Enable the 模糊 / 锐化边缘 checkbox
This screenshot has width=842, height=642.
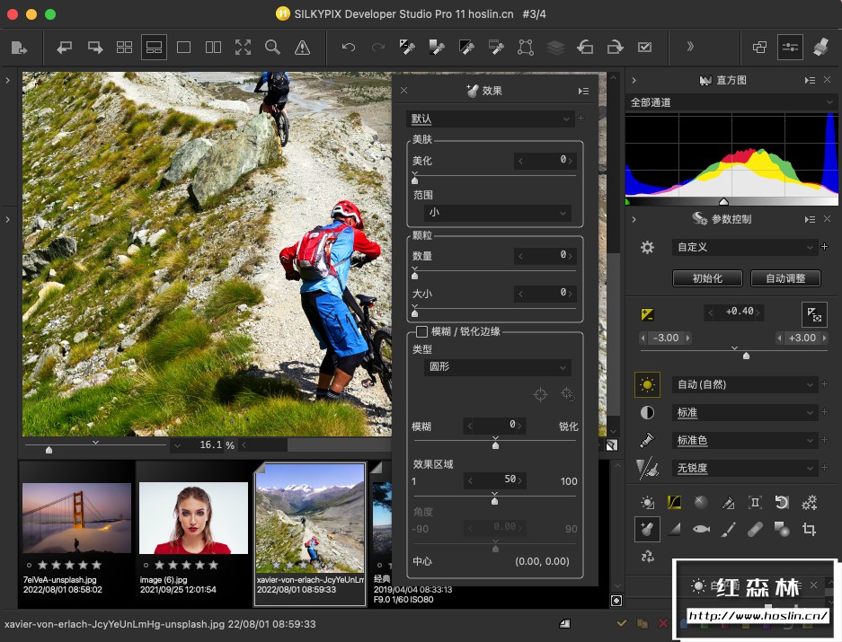tap(421, 331)
